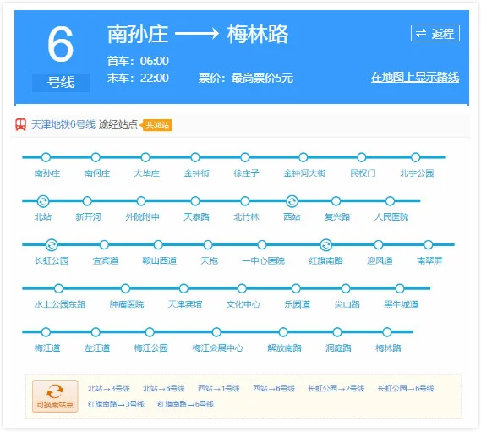The width and height of the screenshot is (481, 432).
Task: Click the 最高票价5元 fare text
Action: pos(262,78)
